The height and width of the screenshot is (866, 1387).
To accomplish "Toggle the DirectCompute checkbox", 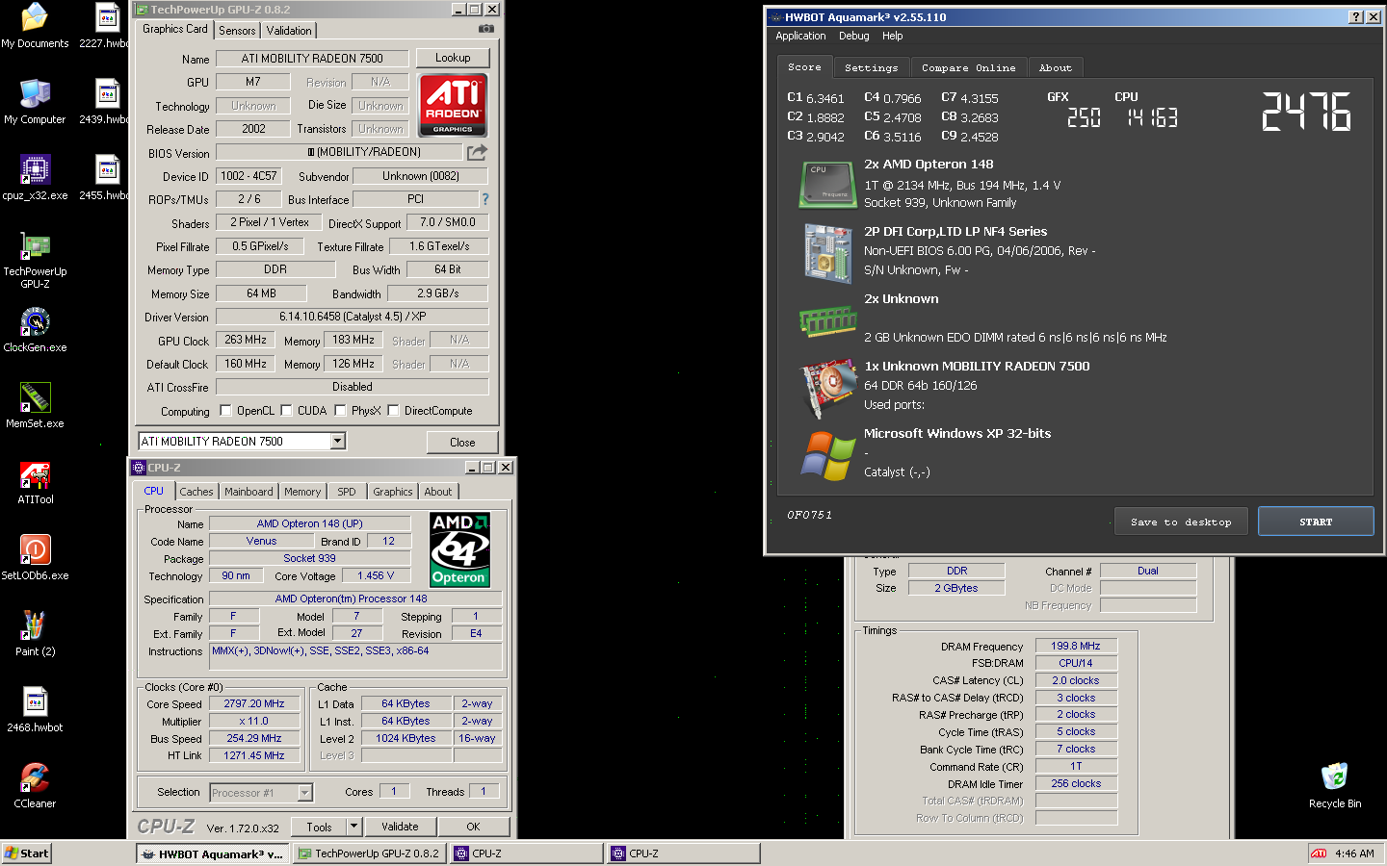I will [x=393, y=411].
